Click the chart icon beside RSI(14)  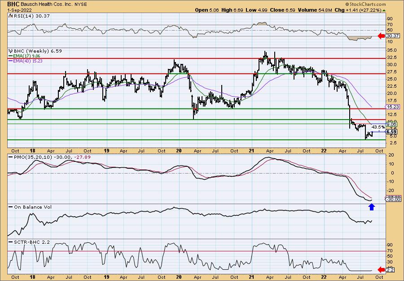tap(10, 16)
